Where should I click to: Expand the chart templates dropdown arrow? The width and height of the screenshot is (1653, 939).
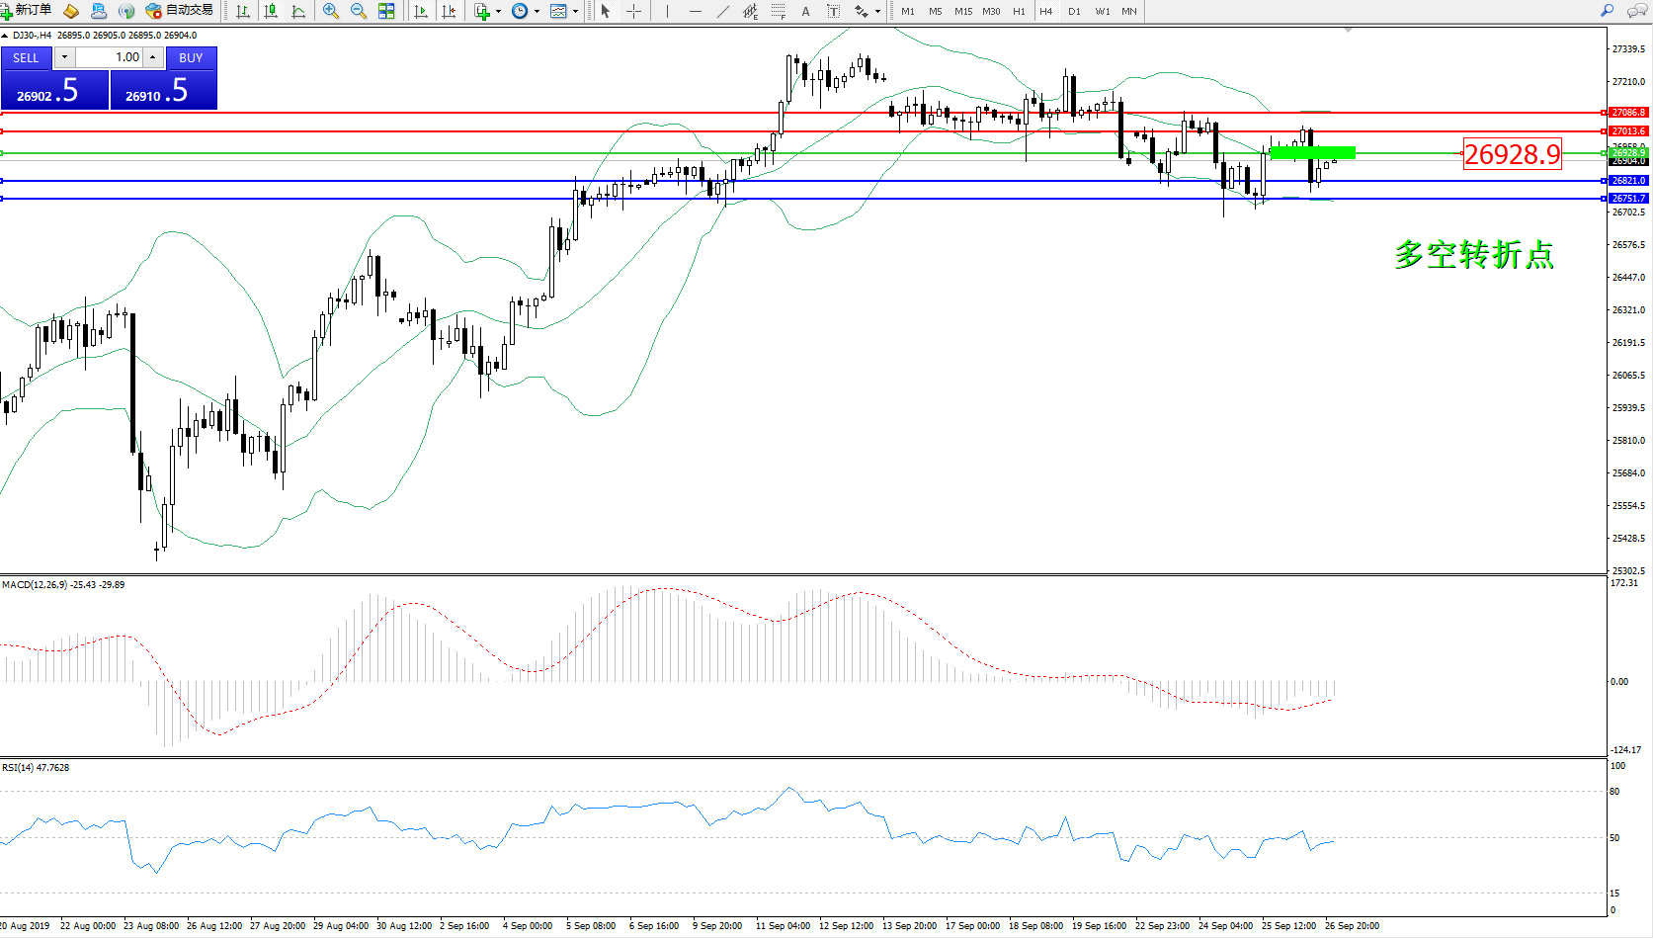[575, 12]
